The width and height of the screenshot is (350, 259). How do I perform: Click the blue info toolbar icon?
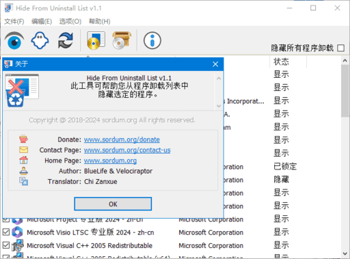click(152, 41)
